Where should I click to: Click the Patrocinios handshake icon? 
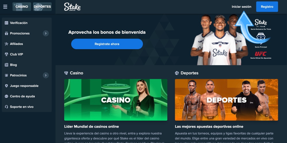coord(6,75)
